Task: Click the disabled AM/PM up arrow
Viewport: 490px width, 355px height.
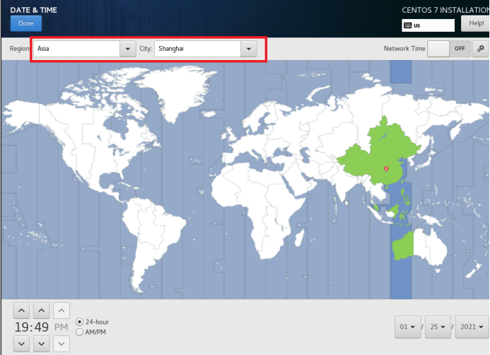Action: (x=62, y=310)
